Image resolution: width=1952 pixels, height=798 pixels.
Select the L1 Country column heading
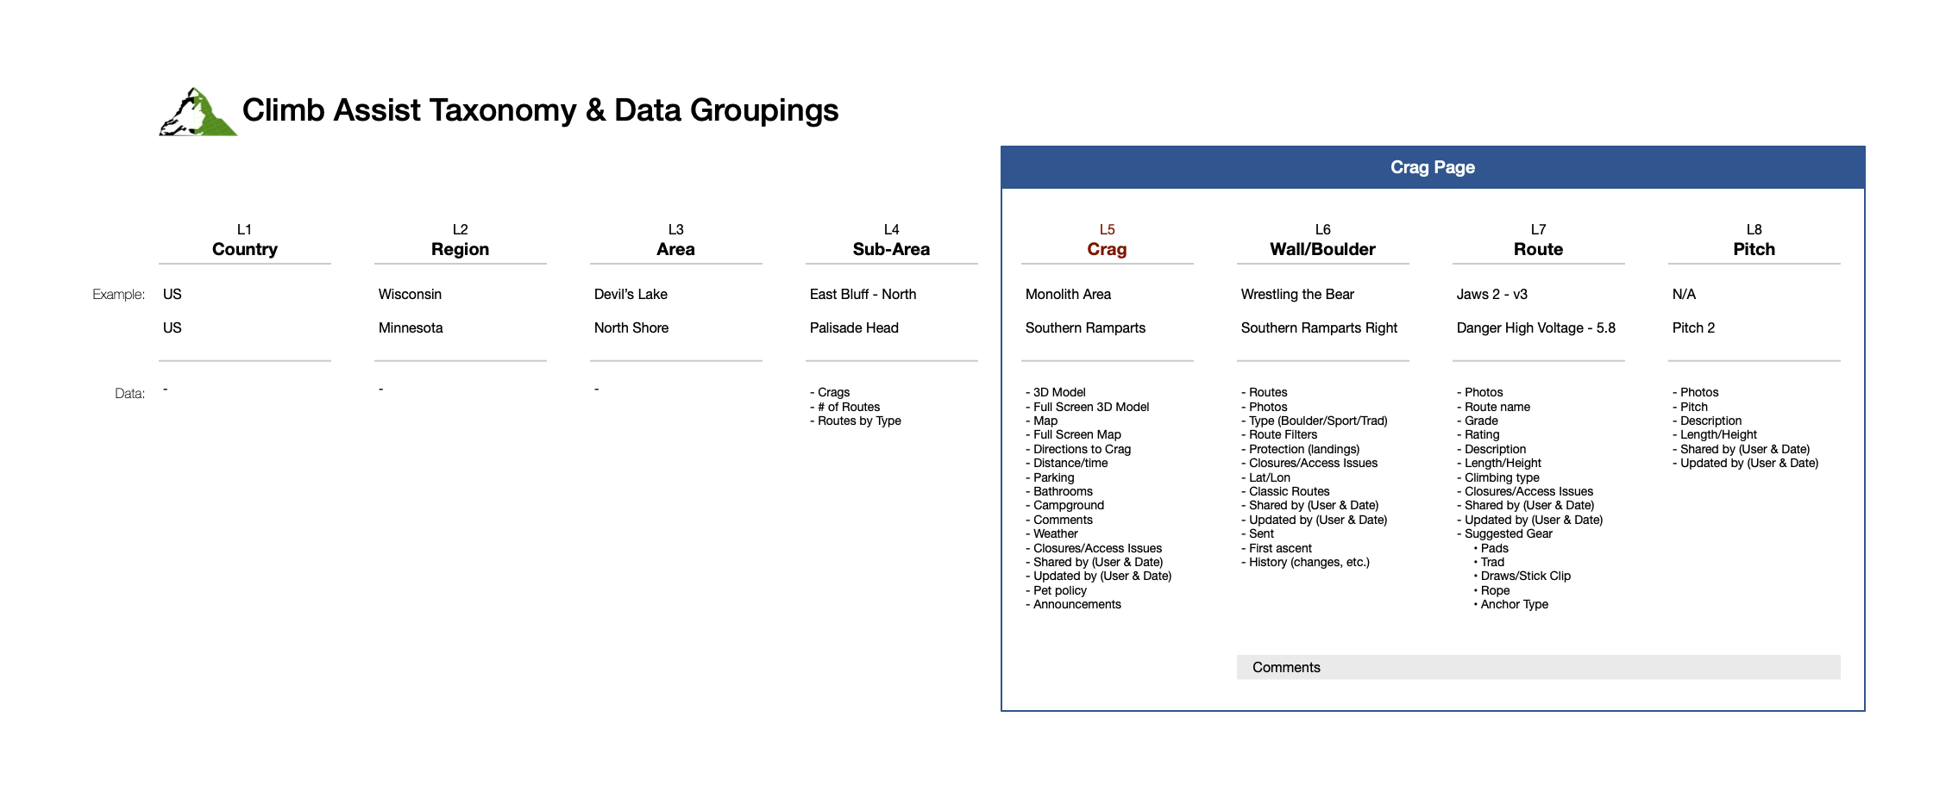click(245, 240)
